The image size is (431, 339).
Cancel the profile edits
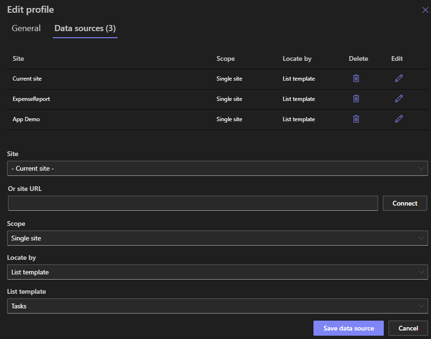(x=407, y=328)
